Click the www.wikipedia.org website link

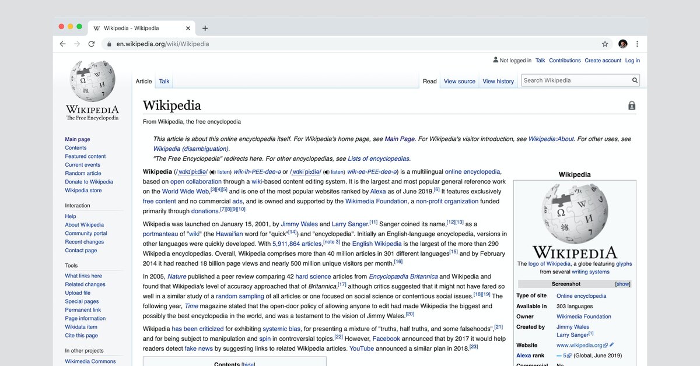(x=579, y=345)
